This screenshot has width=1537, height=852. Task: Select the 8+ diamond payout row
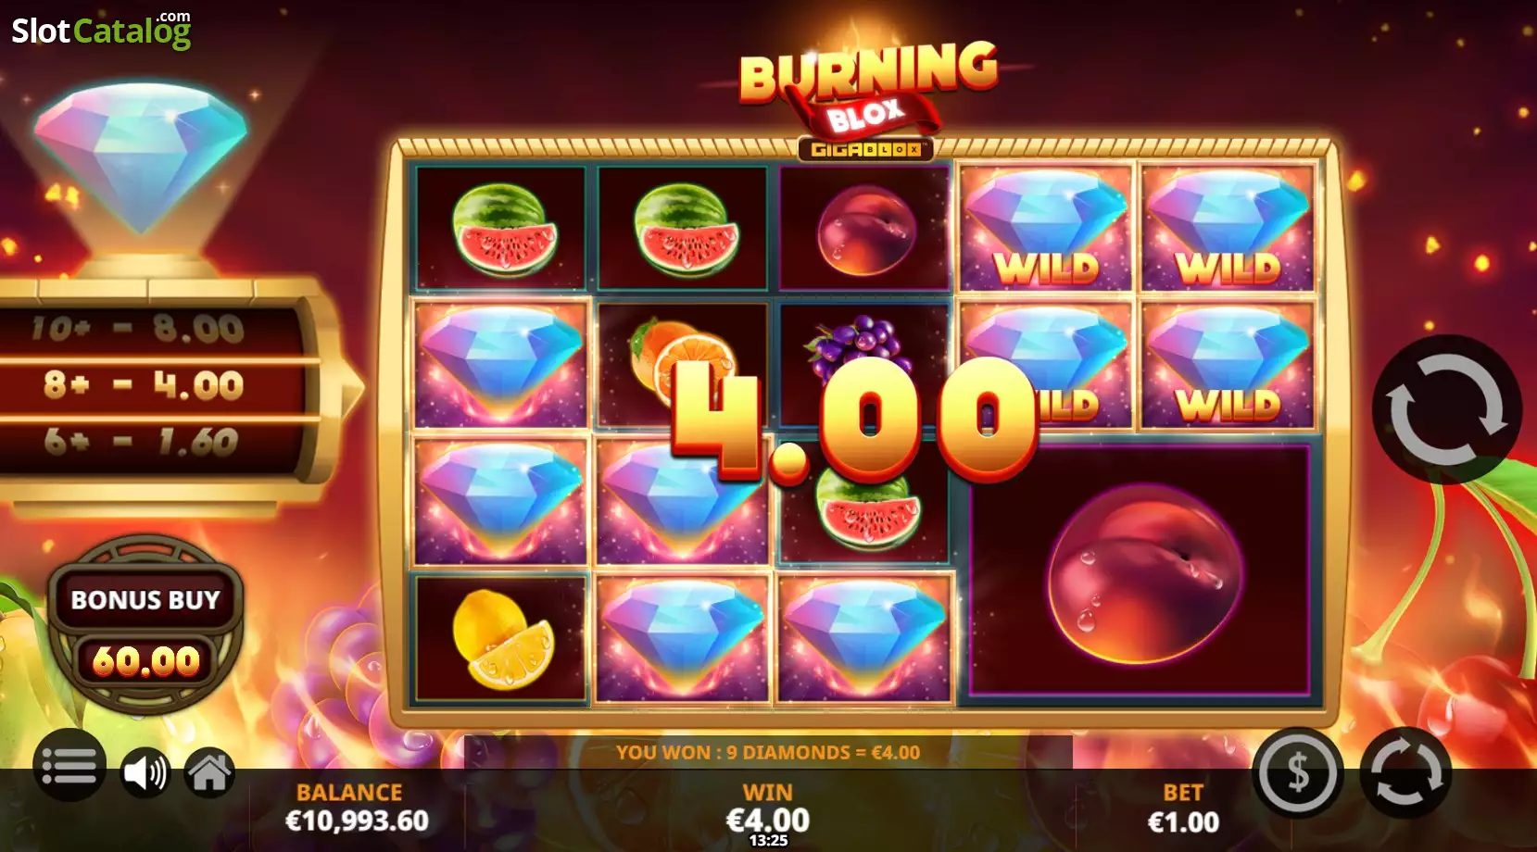pos(144,384)
